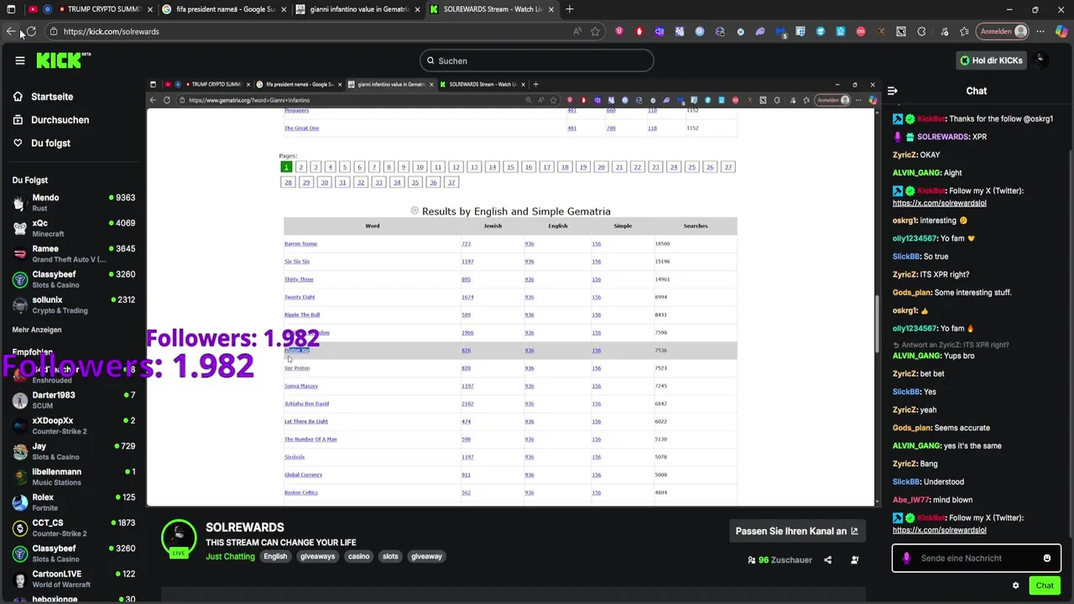The image size is (1074, 604).
Task: Click Classybeef in Du Folgst list
Action: [x=74, y=279]
